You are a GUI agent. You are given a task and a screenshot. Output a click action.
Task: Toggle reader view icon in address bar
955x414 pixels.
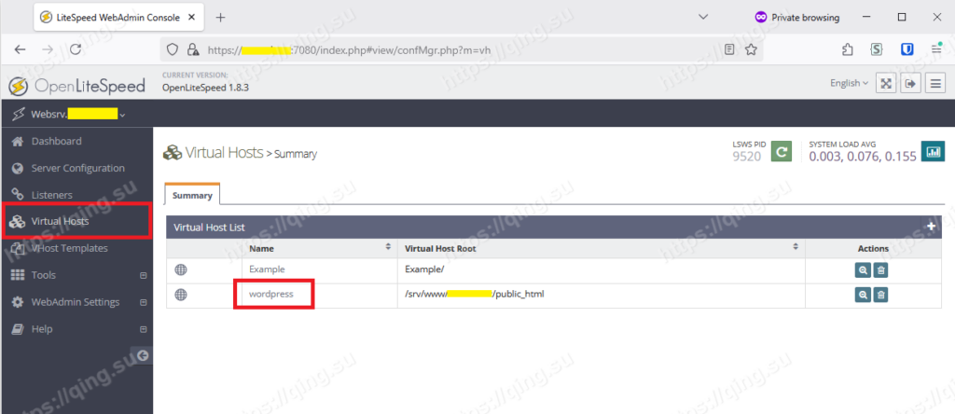tap(729, 50)
